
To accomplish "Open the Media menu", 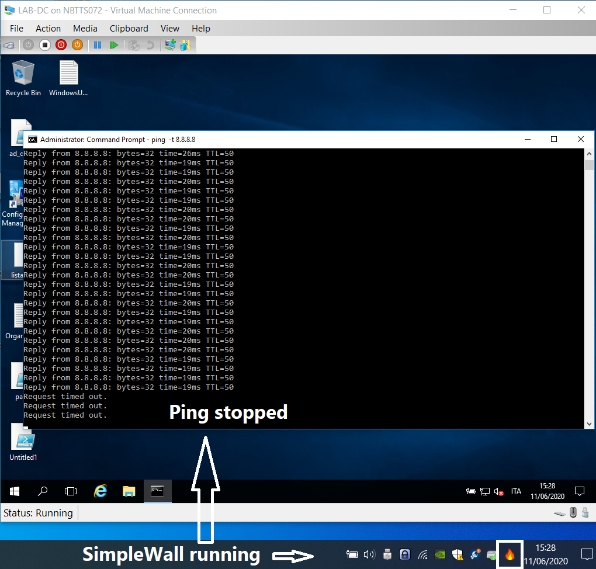I will [x=85, y=28].
